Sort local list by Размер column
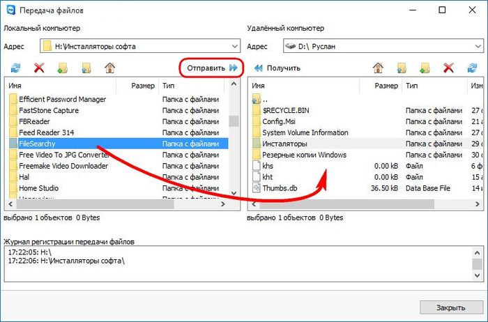The image size is (488, 322). pyautogui.click(x=137, y=86)
